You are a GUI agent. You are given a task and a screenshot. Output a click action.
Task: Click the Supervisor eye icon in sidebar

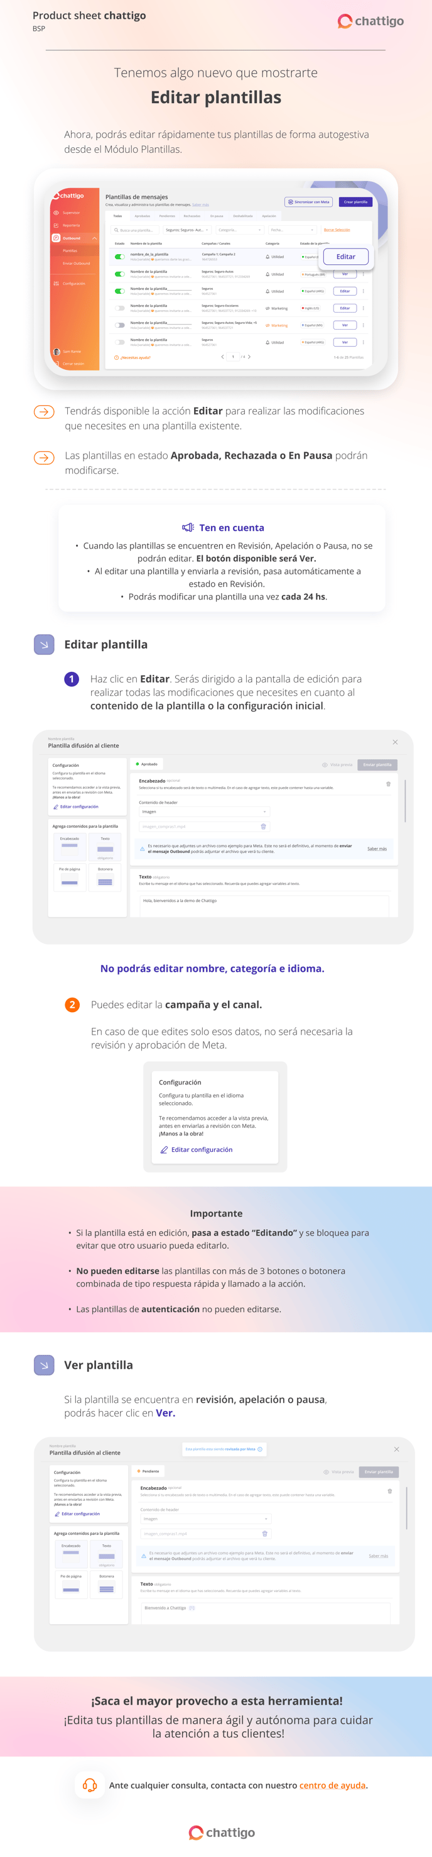[56, 213]
